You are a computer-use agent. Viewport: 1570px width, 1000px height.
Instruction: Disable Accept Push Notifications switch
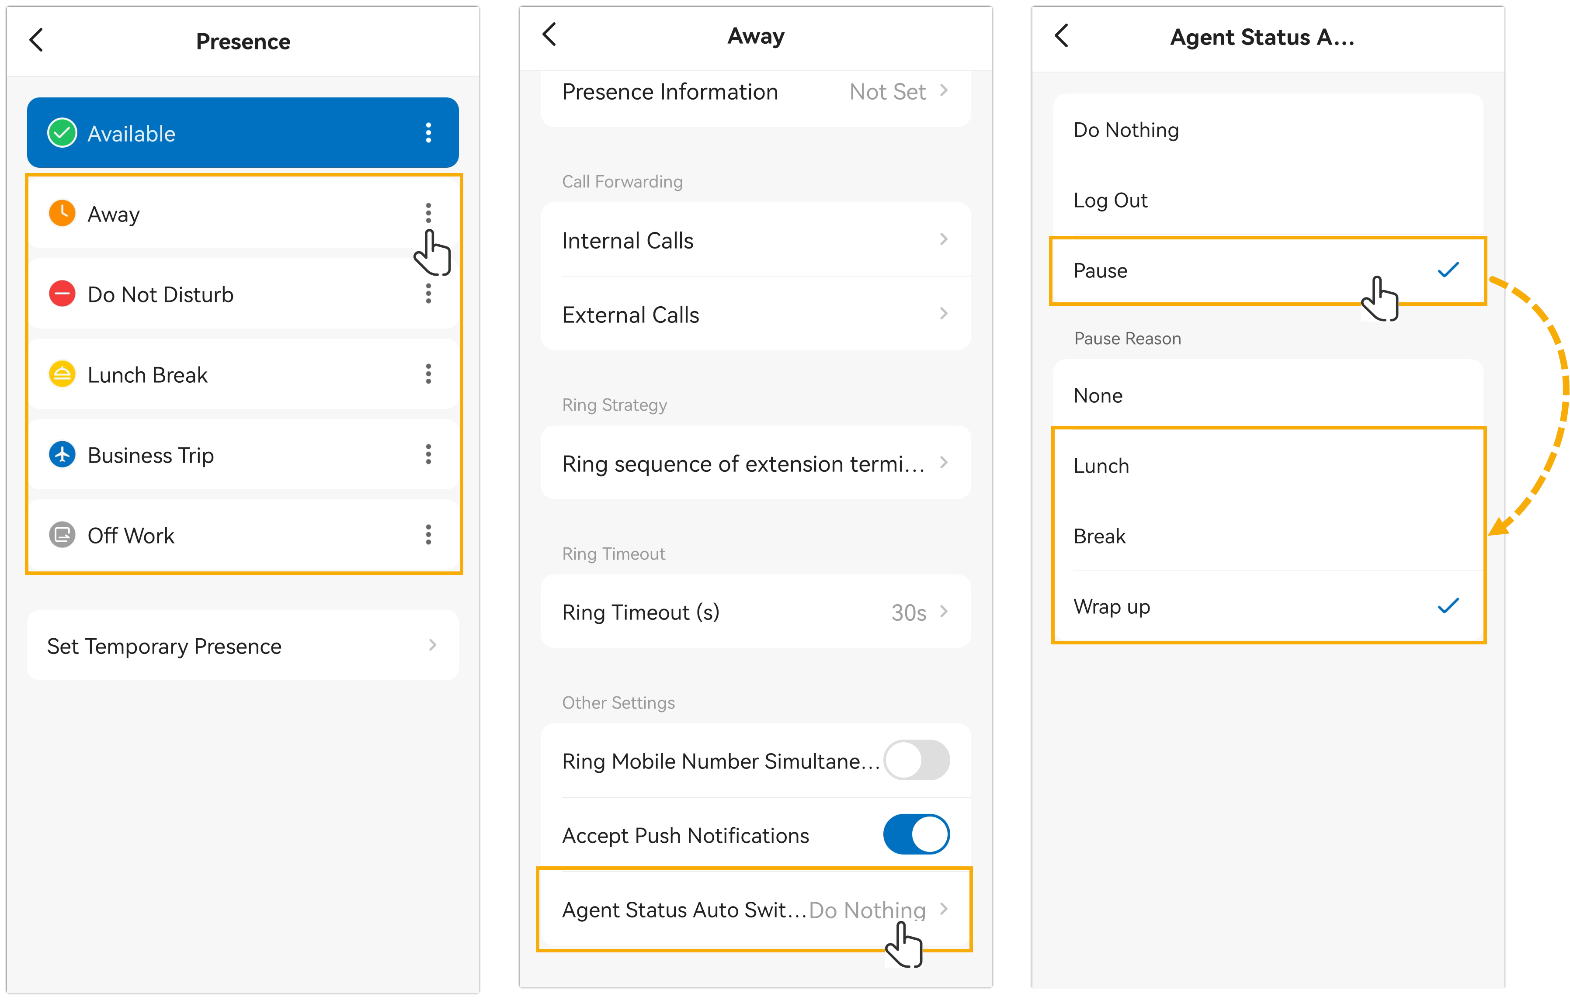(916, 834)
